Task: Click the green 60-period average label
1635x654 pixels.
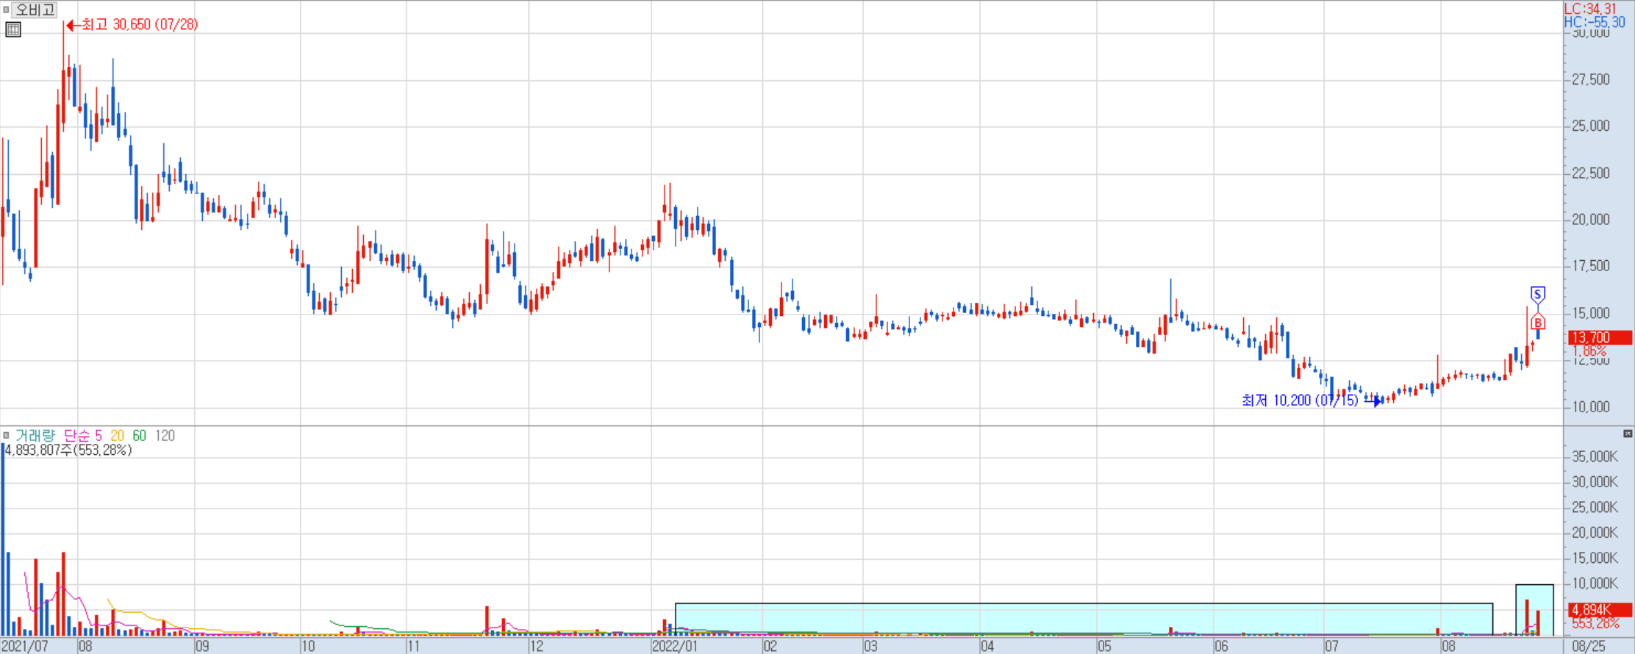Action: click(x=140, y=436)
